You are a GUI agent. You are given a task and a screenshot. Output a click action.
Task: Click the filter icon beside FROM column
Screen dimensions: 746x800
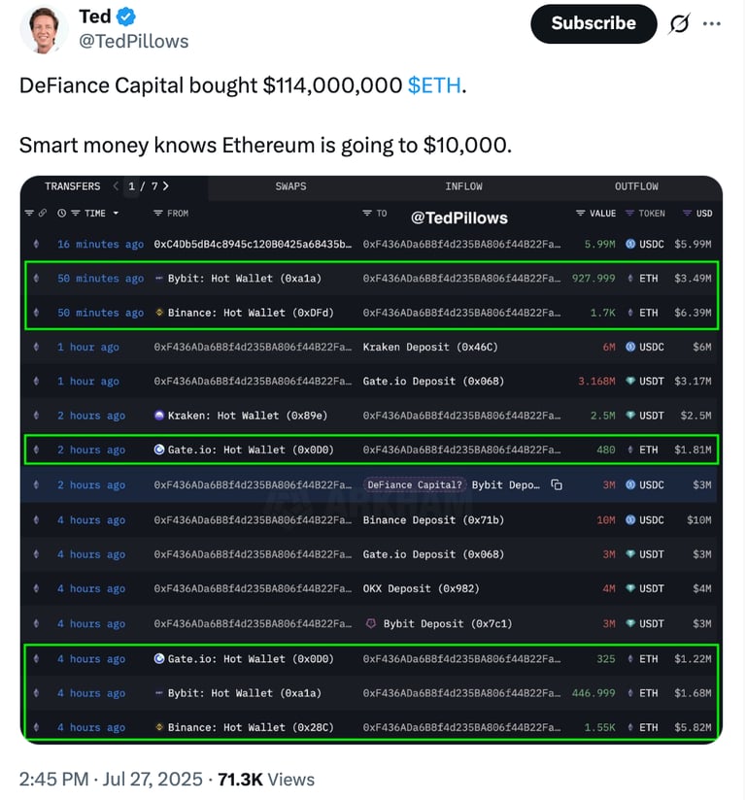(x=158, y=214)
